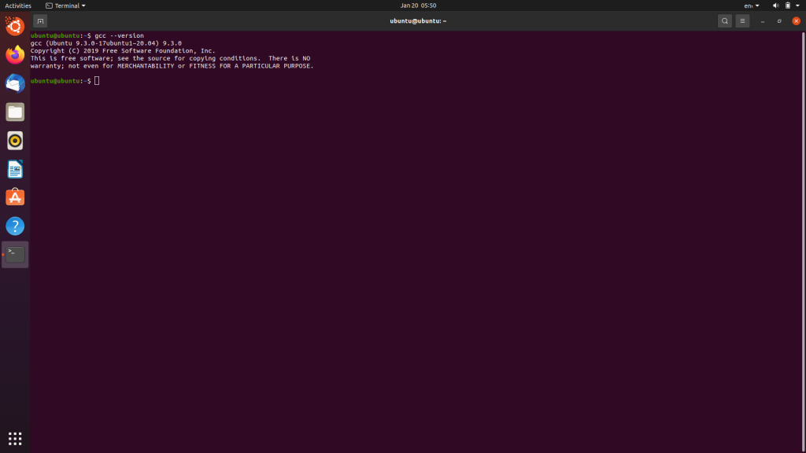The height and width of the screenshot is (453, 806).
Task: Open Firefox from the dock
Action: (x=14, y=53)
